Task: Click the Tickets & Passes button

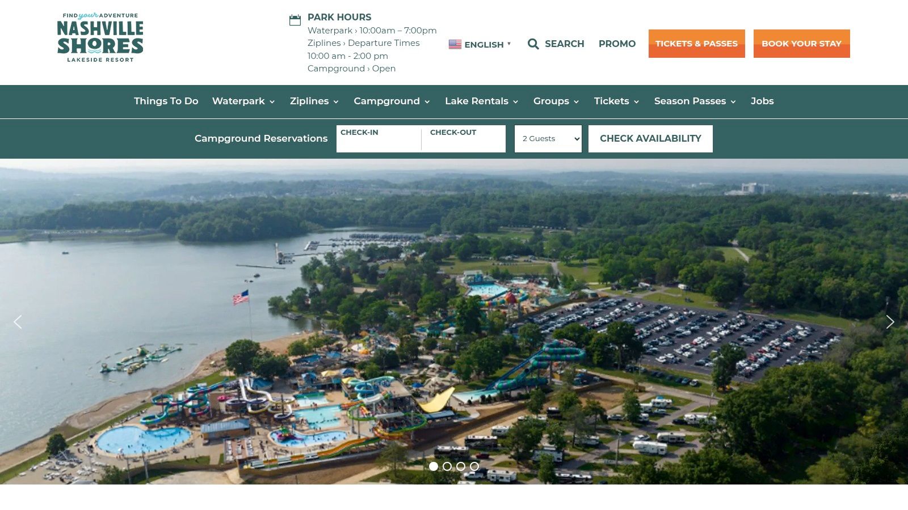Action: tap(697, 44)
